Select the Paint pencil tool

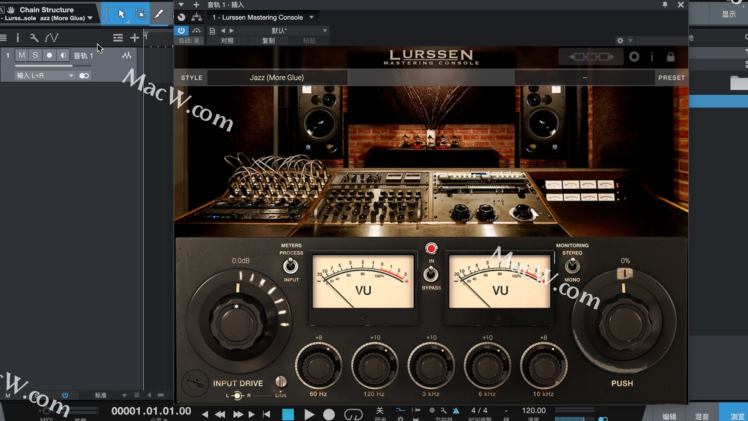pyautogui.click(x=159, y=14)
